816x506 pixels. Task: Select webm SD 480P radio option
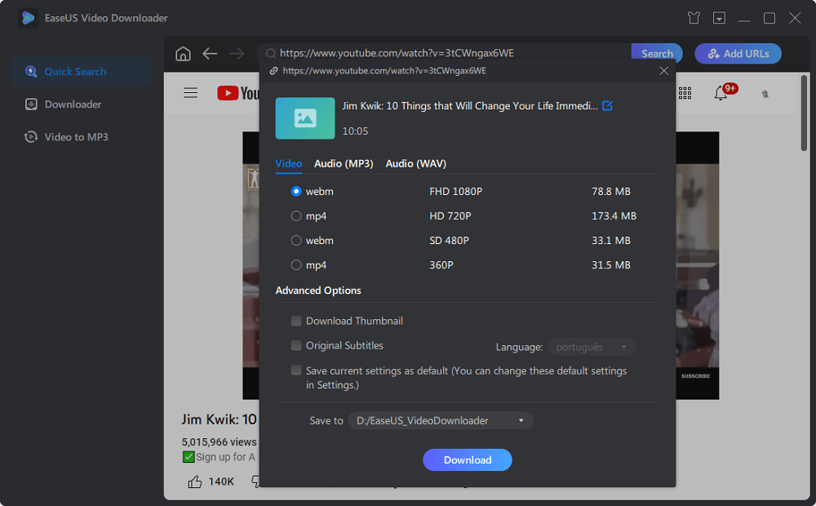tap(296, 241)
